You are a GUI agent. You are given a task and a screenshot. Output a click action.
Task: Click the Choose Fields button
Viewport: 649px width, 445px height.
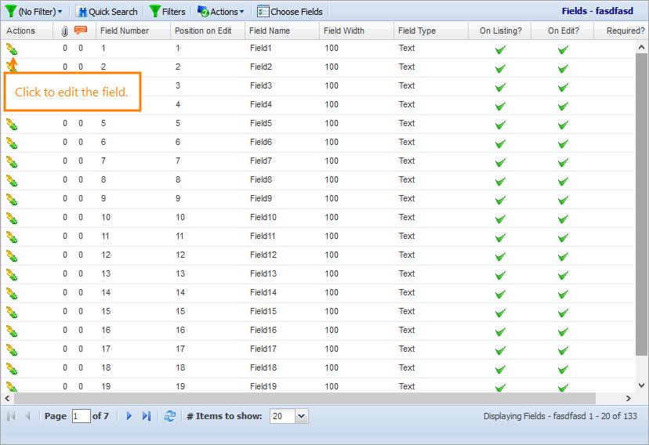pyautogui.click(x=290, y=12)
